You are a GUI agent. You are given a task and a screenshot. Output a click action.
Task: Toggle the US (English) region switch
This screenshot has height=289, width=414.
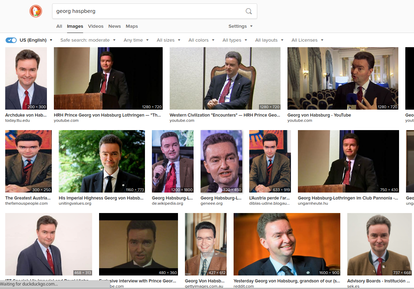[11, 40]
